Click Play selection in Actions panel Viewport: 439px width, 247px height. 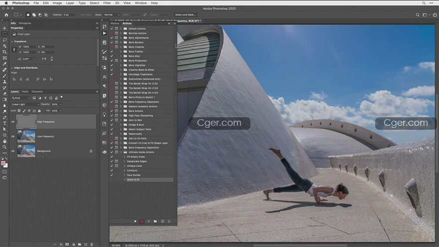[x=149, y=221]
